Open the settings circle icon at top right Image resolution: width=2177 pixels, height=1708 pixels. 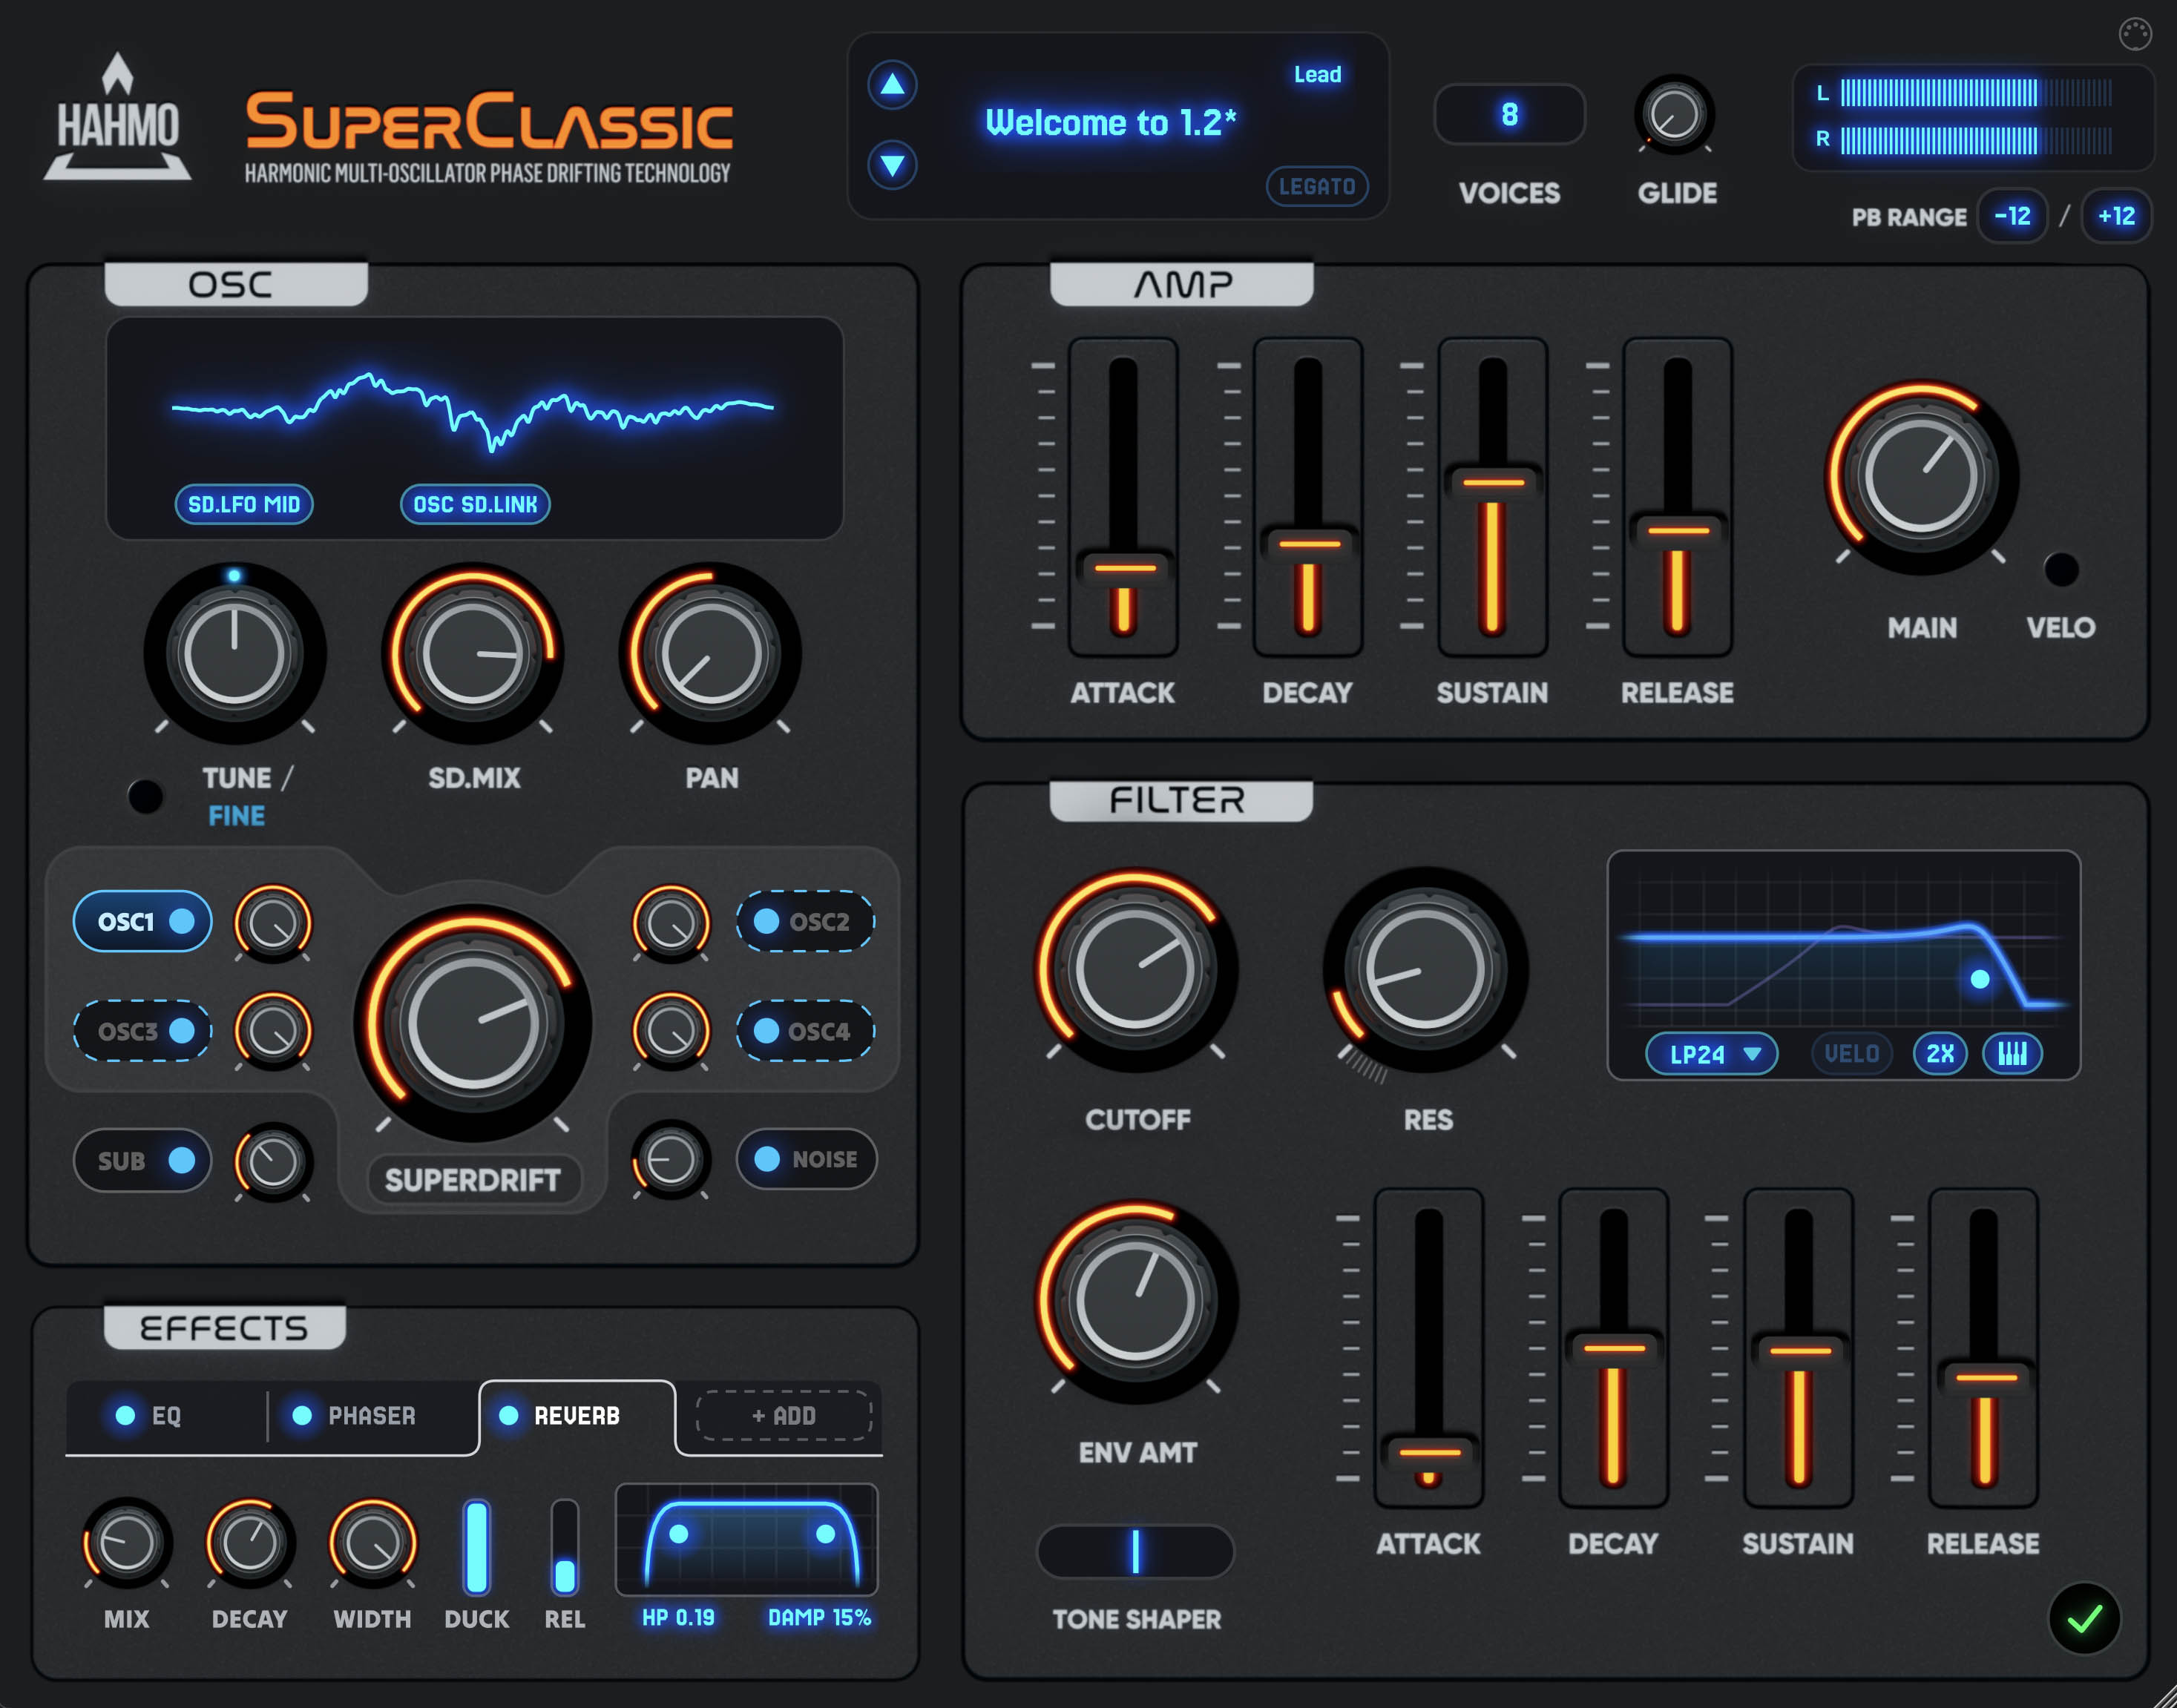click(2135, 34)
